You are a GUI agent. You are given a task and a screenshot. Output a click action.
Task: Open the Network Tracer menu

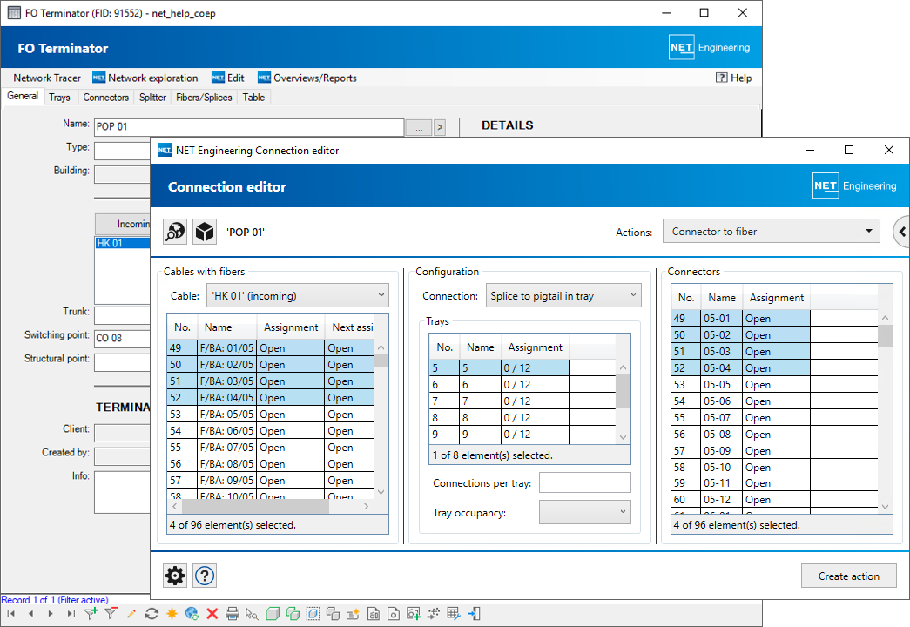pyautogui.click(x=47, y=78)
